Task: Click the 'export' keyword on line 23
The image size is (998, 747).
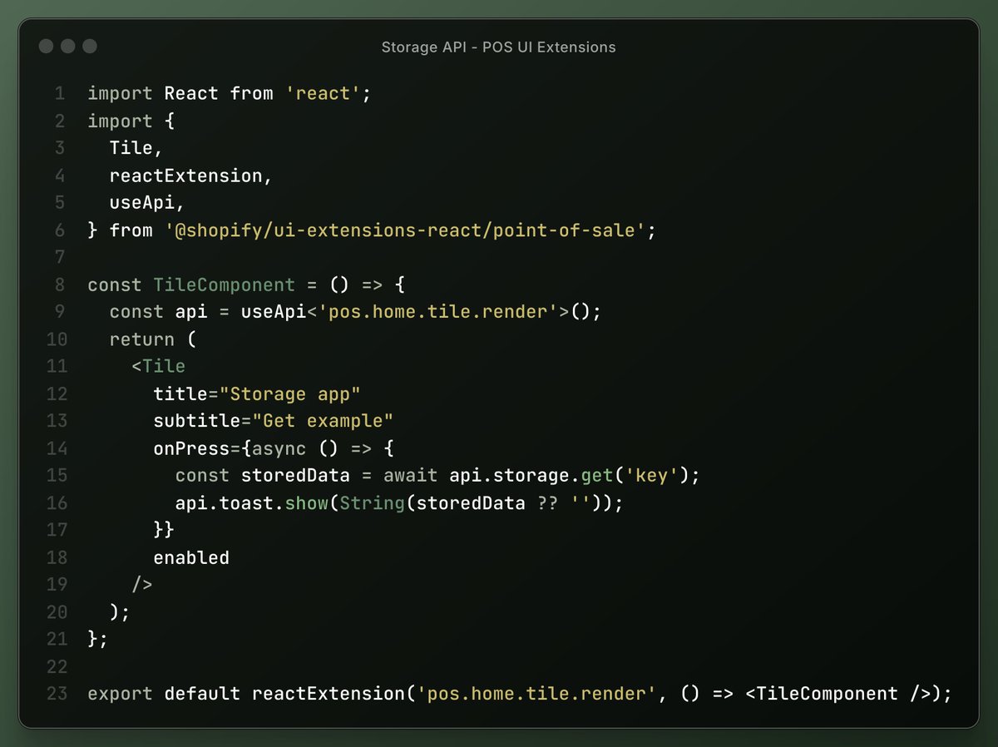Action: click(120, 693)
